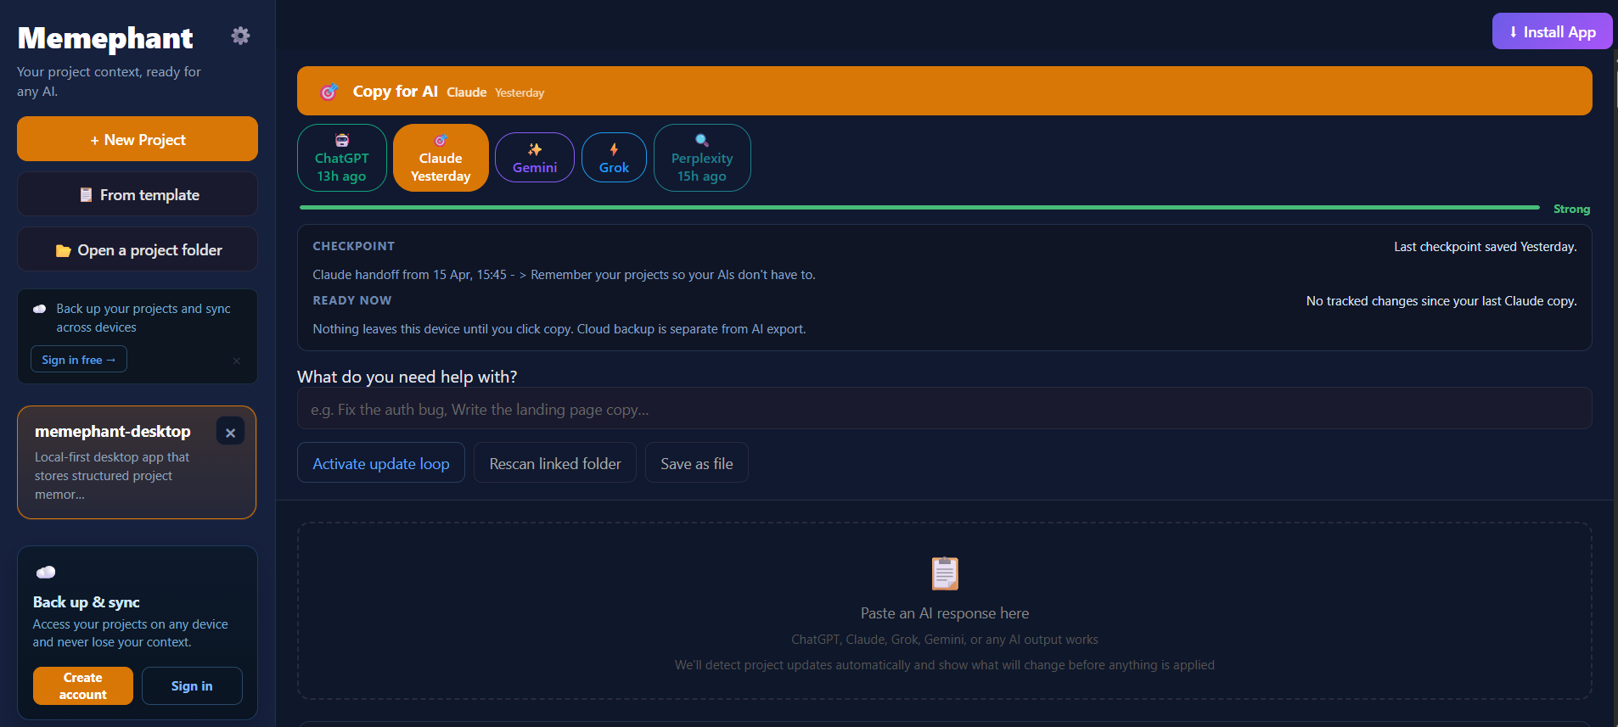
Task: Click the Copy for AI banner
Action: (x=944, y=91)
